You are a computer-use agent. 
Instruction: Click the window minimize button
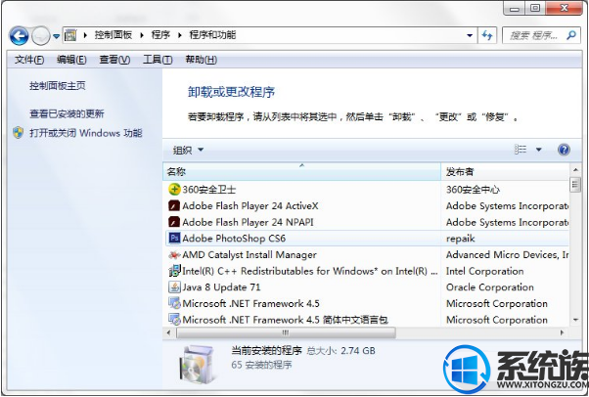point(514,8)
